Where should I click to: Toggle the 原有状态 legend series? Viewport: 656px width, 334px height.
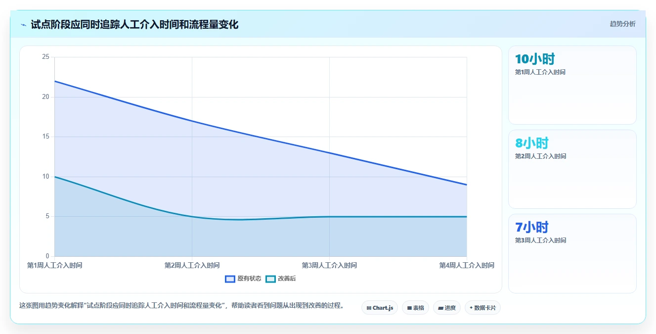[x=243, y=279]
